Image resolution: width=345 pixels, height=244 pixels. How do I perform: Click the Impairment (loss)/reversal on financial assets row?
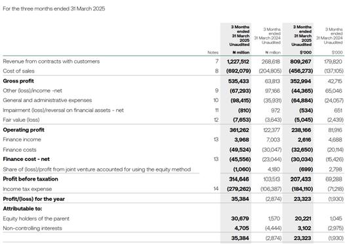pos(172,110)
